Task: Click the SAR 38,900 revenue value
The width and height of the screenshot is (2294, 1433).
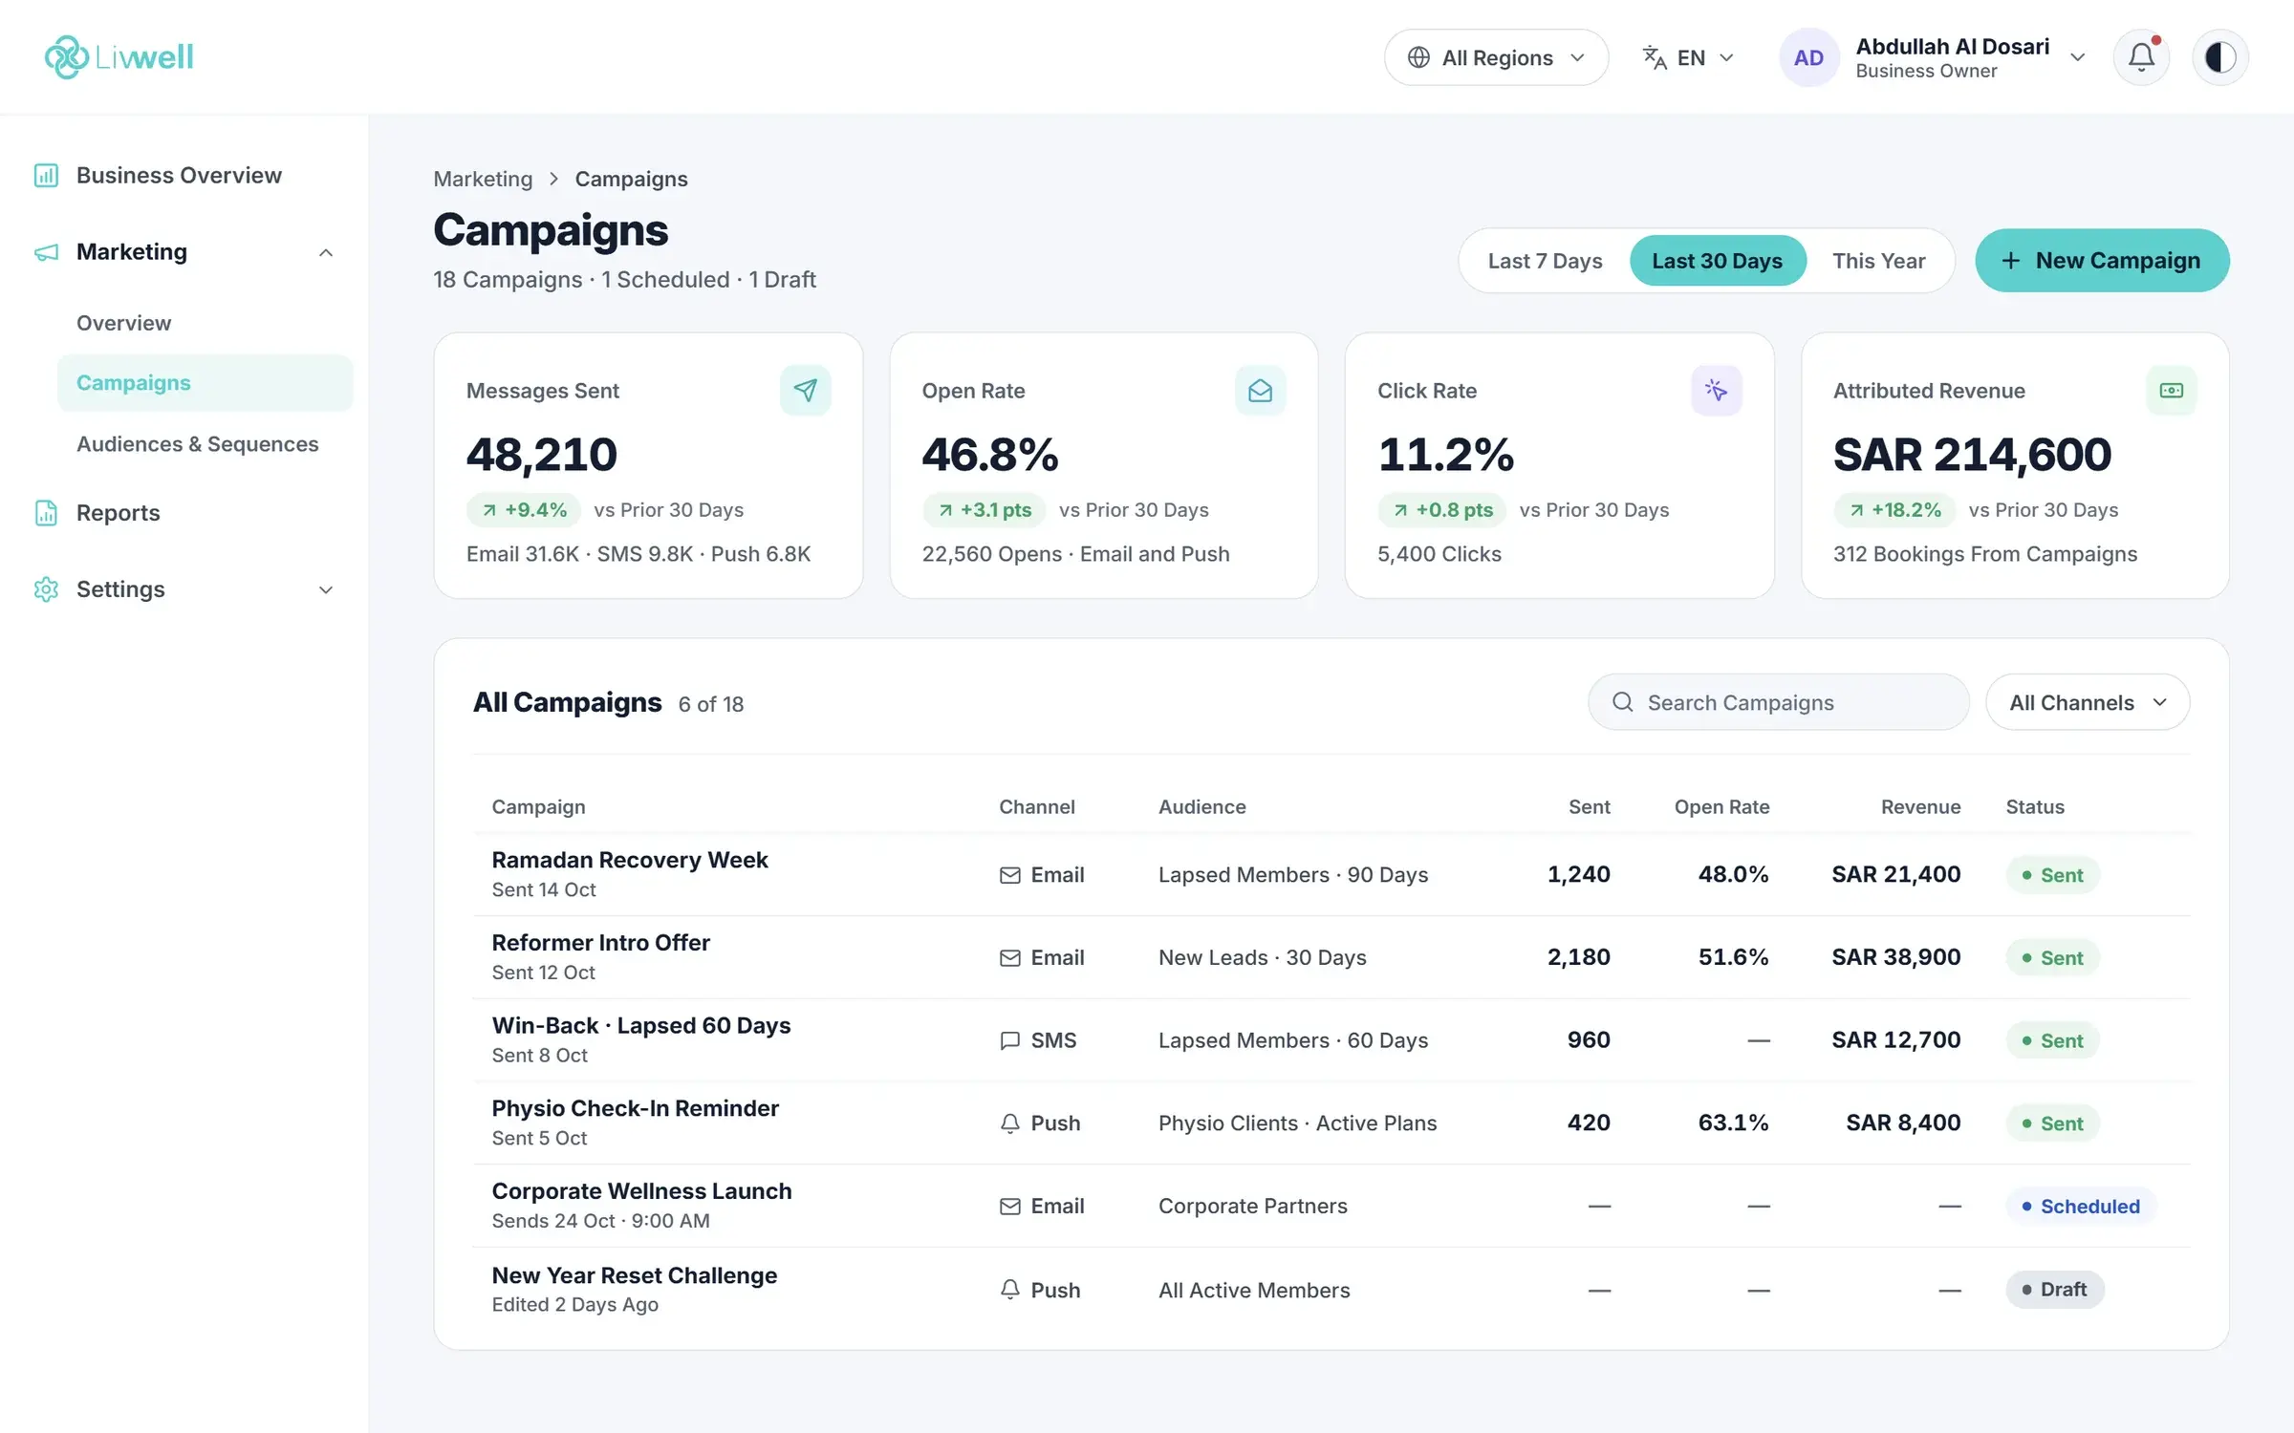Action: (1895, 957)
